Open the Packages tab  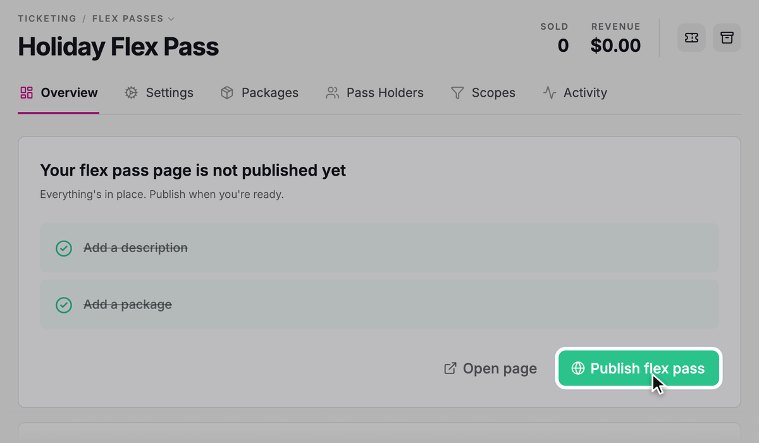coord(259,93)
